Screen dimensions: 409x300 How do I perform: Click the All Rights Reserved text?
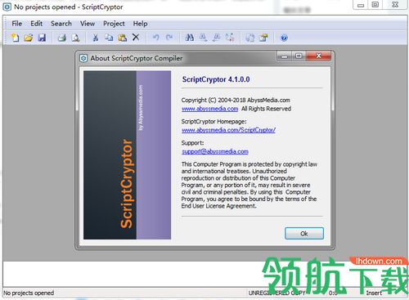266,109
